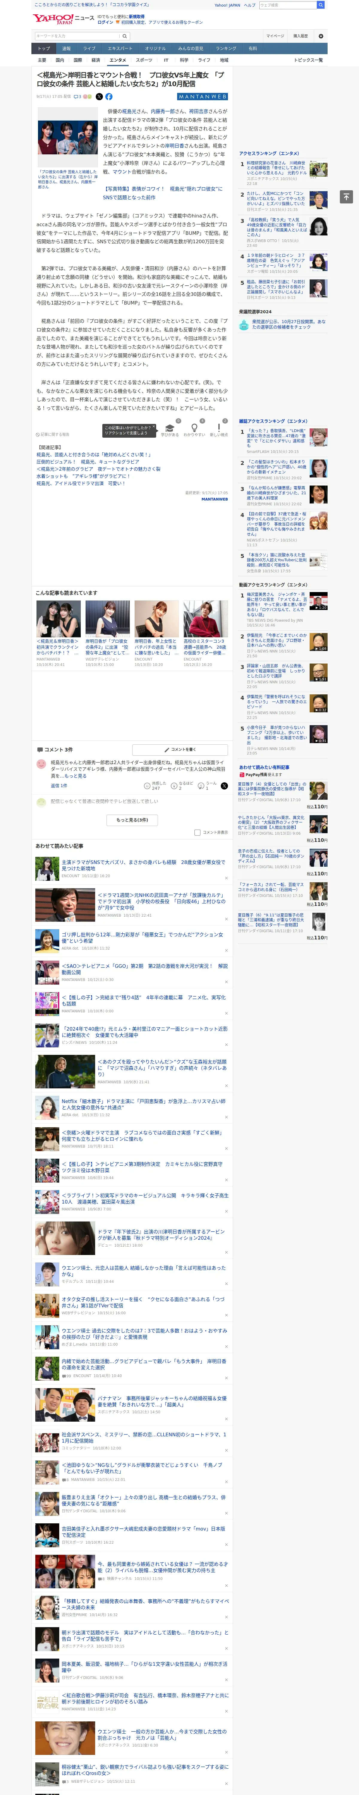Toggle the コメント非表示 checkbox
Viewport: 359px width, 1795px height.
click(197, 832)
